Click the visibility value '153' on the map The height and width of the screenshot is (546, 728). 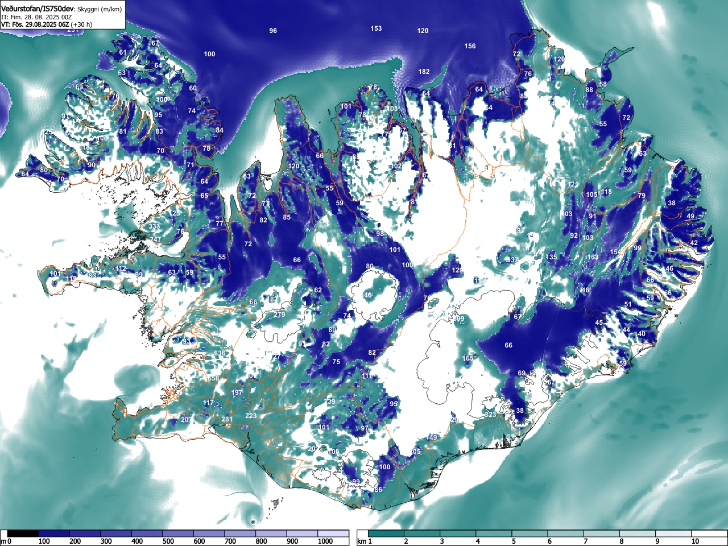[376, 28]
